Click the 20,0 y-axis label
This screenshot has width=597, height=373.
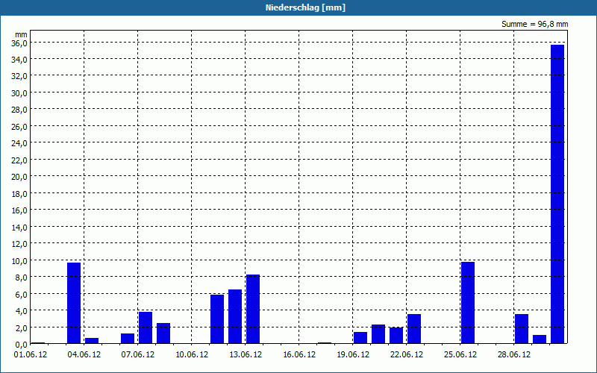point(19,177)
